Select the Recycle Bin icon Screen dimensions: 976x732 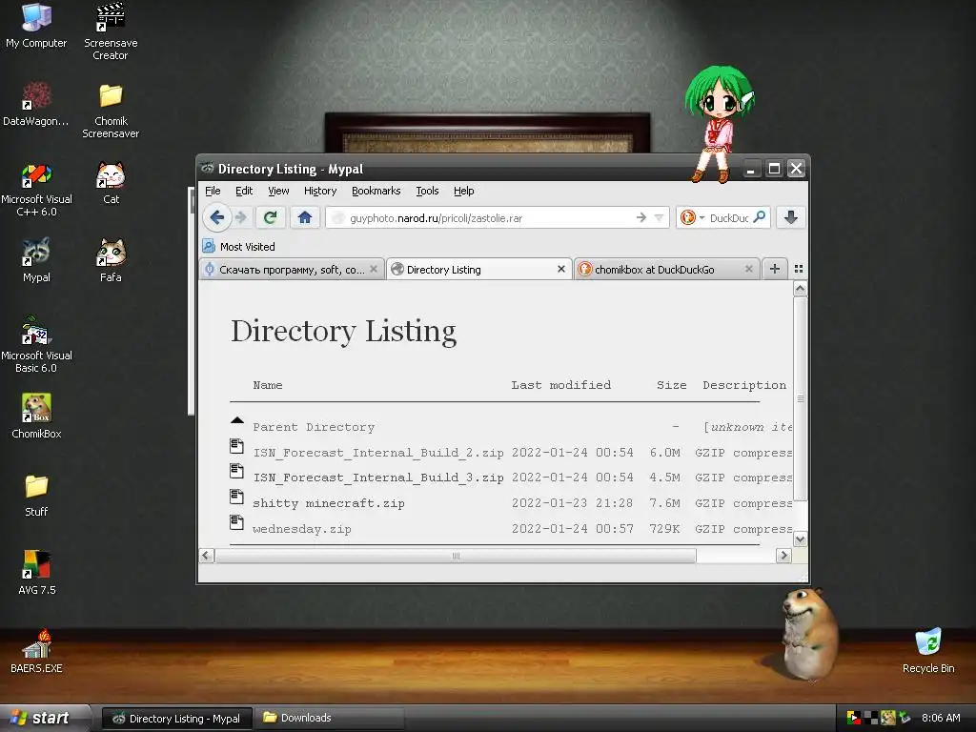(928, 651)
